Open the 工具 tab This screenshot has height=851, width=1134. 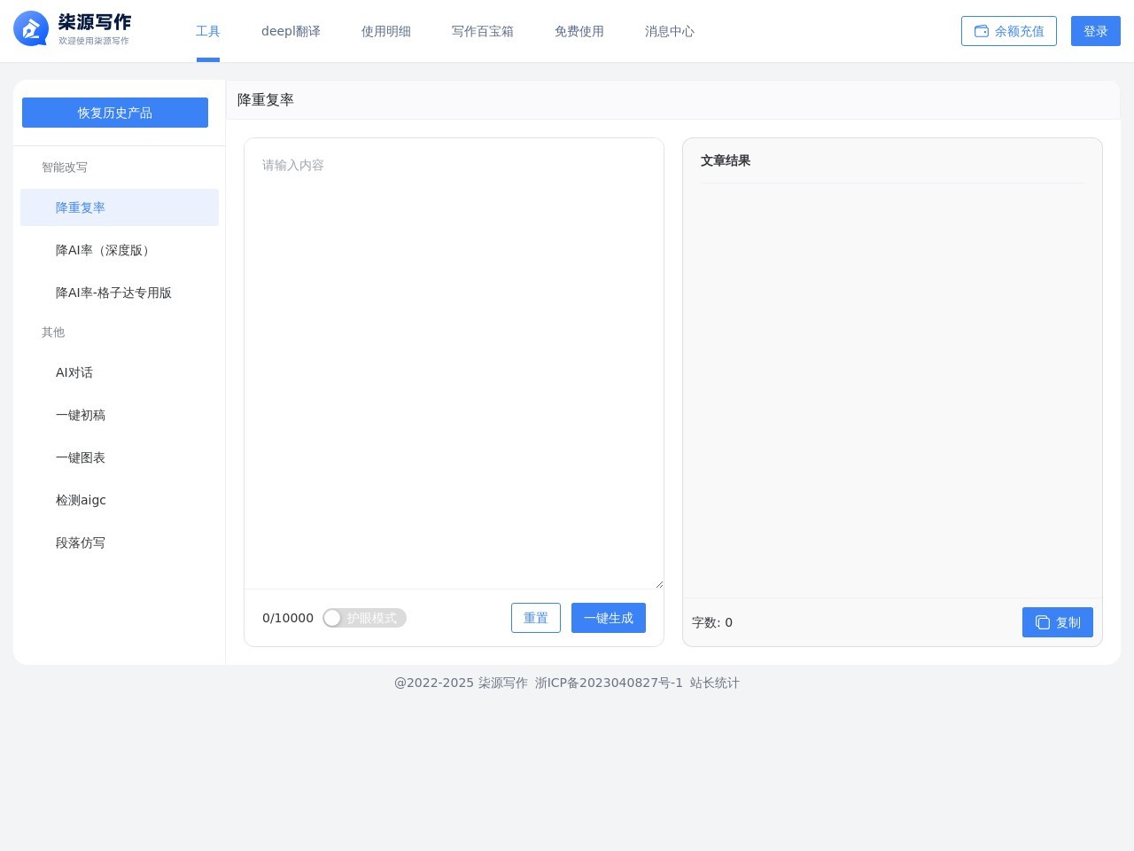pyautogui.click(x=208, y=31)
